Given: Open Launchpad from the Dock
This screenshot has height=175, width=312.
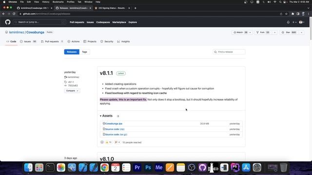Looking at the screenshot, I should [39, 167].
